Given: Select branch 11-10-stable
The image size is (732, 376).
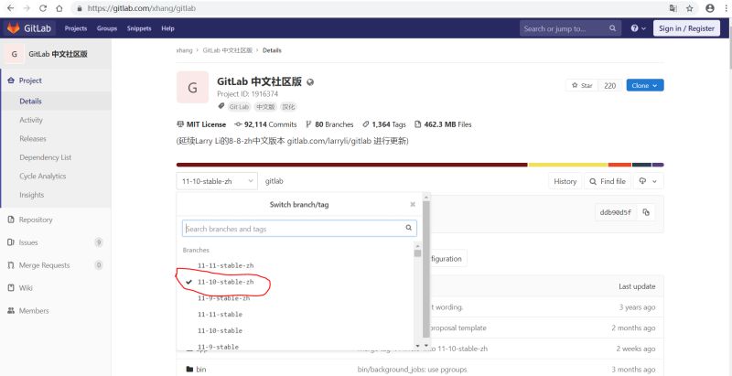Looking at the screenshot, I should (x=220, y=331).
